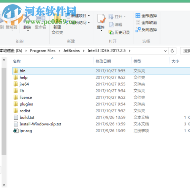Click the left pane scroll up arrow

[x=4, y=60]
